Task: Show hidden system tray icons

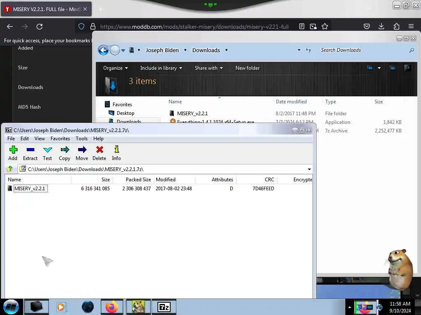Action: [349, 307]
